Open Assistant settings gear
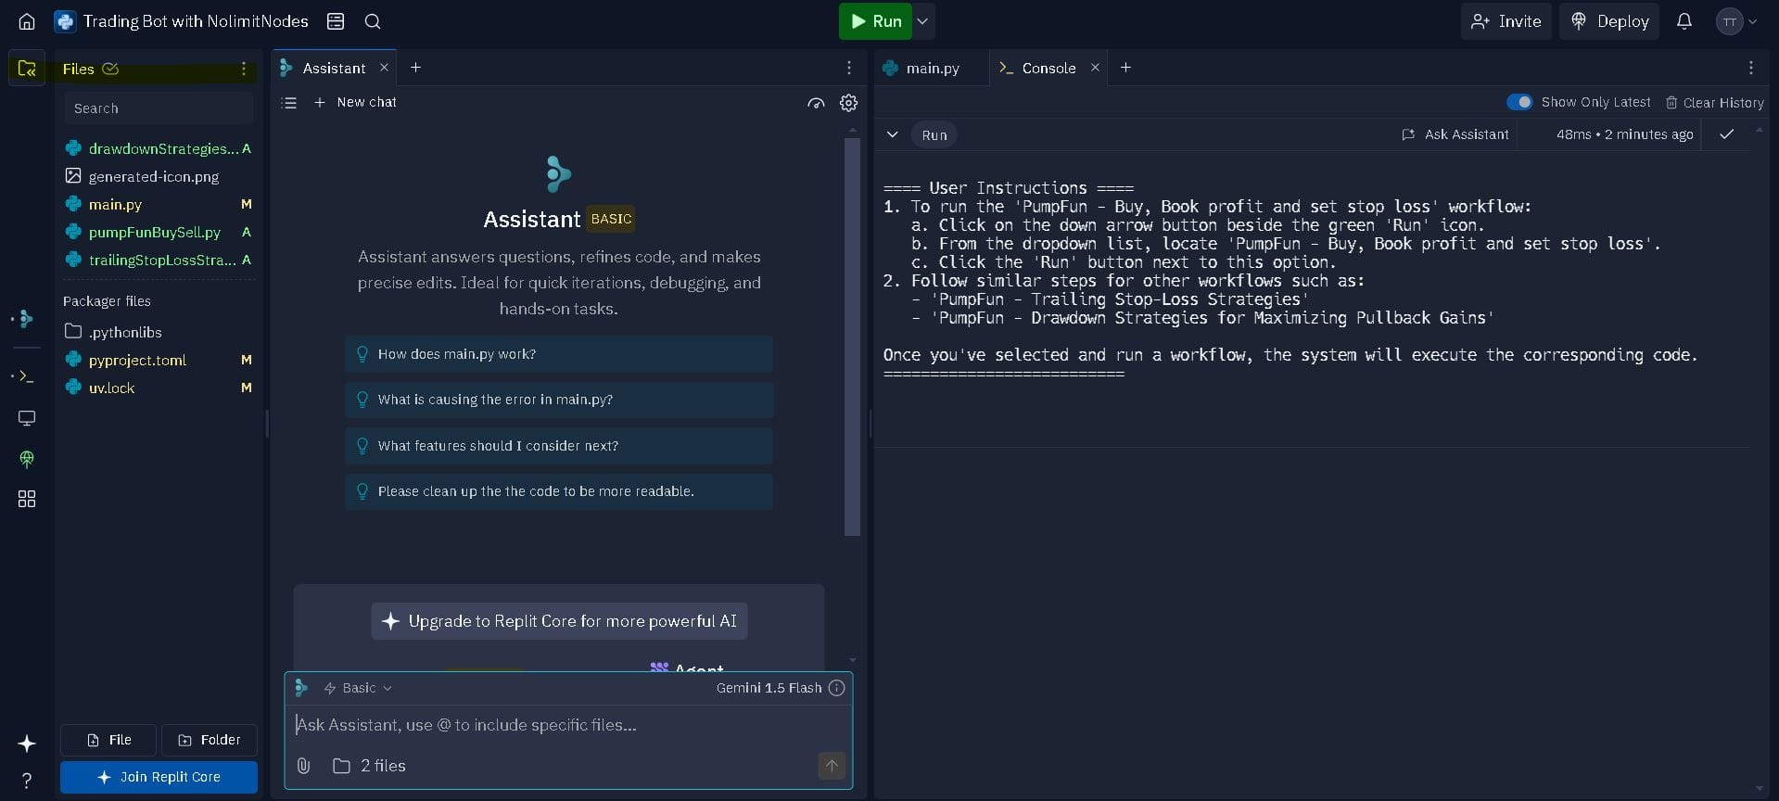1779x801 pixels. tap(848, 103)
